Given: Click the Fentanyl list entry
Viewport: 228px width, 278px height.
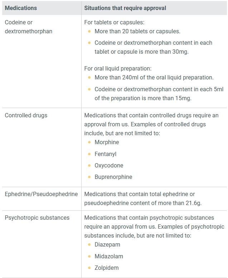Looking at the screenshot, I should (x=105, y=154).
